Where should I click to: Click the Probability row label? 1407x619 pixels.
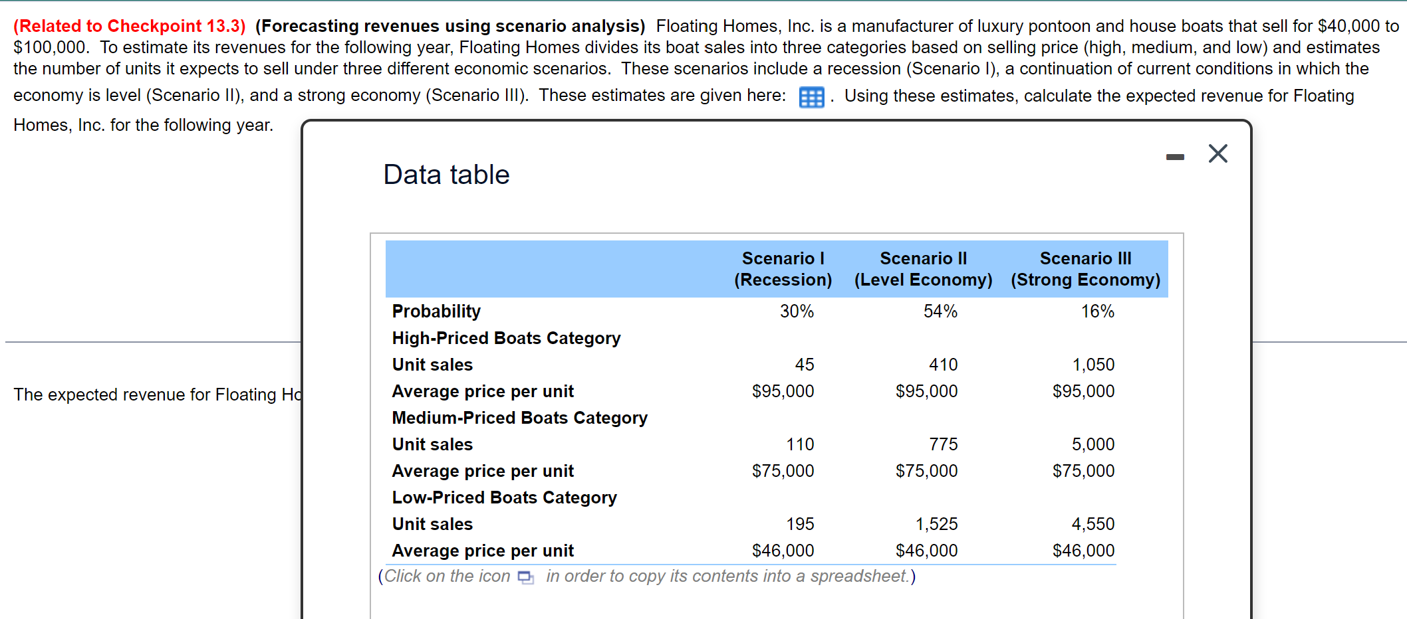(x=436, y=311)
